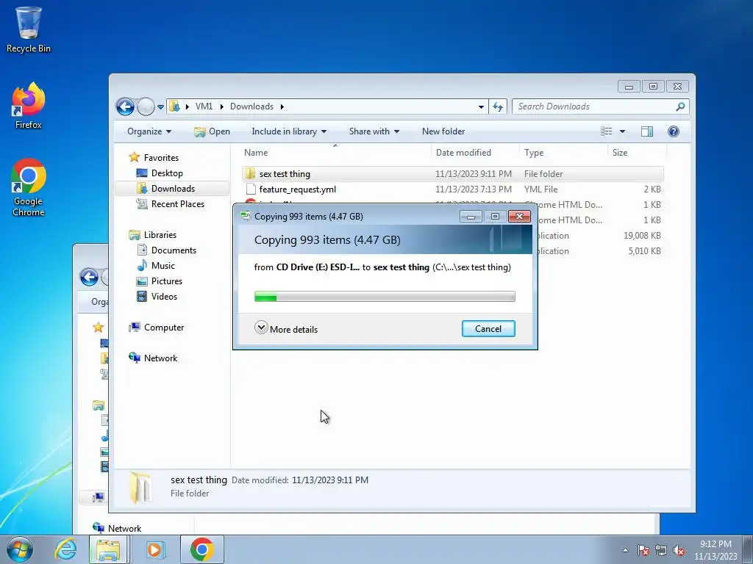The image size is (753, 564).
Task: Click Open in the explorer toolbar
Action: click(213, 131)
